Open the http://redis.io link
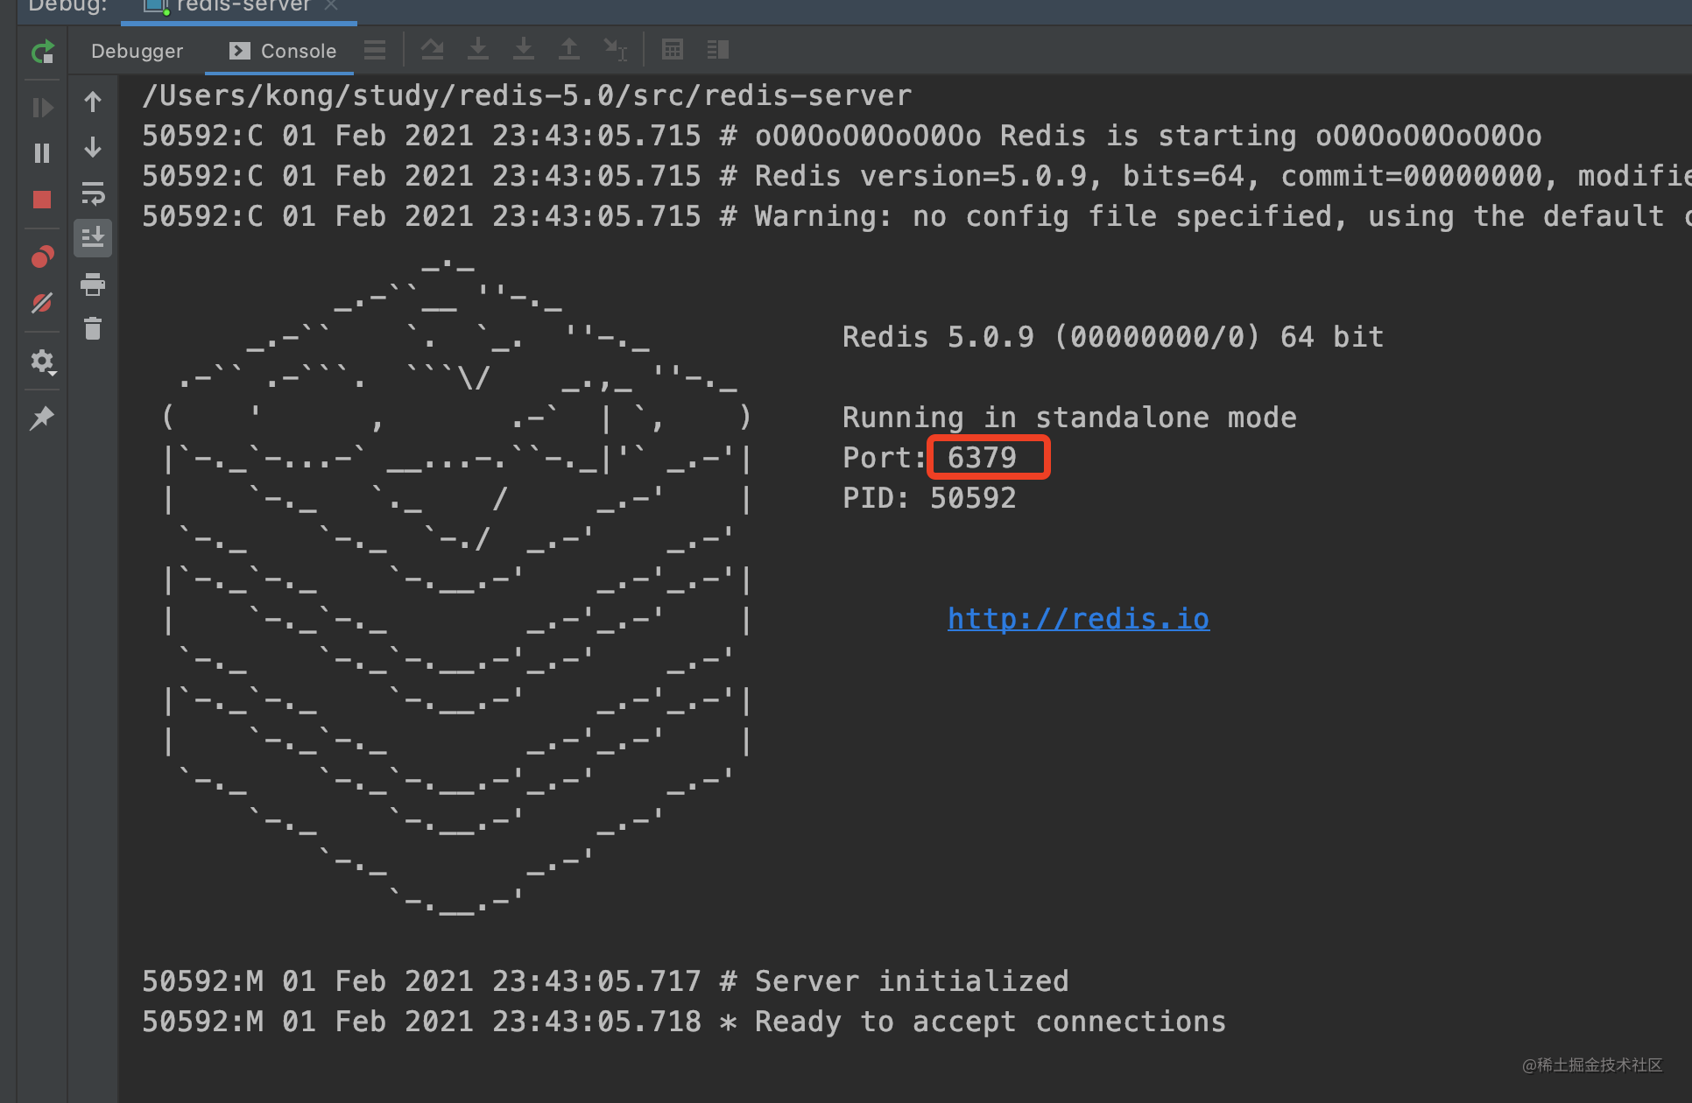The height and width of the screenshot is (1103, 1692). [1078, 619]
